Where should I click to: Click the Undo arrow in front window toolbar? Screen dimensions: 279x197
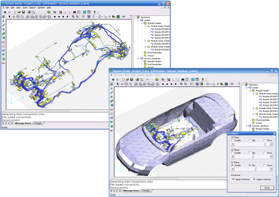[147, 80]
